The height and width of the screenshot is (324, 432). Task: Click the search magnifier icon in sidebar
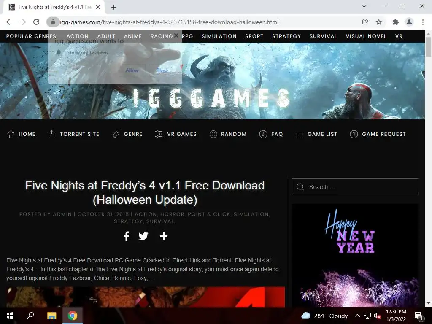pos(300,187)
